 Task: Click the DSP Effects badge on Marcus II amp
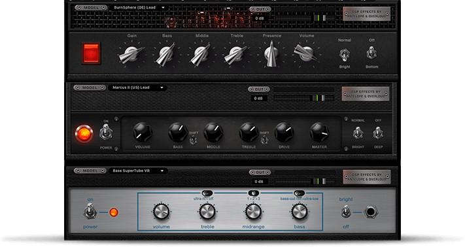(366, 94)
